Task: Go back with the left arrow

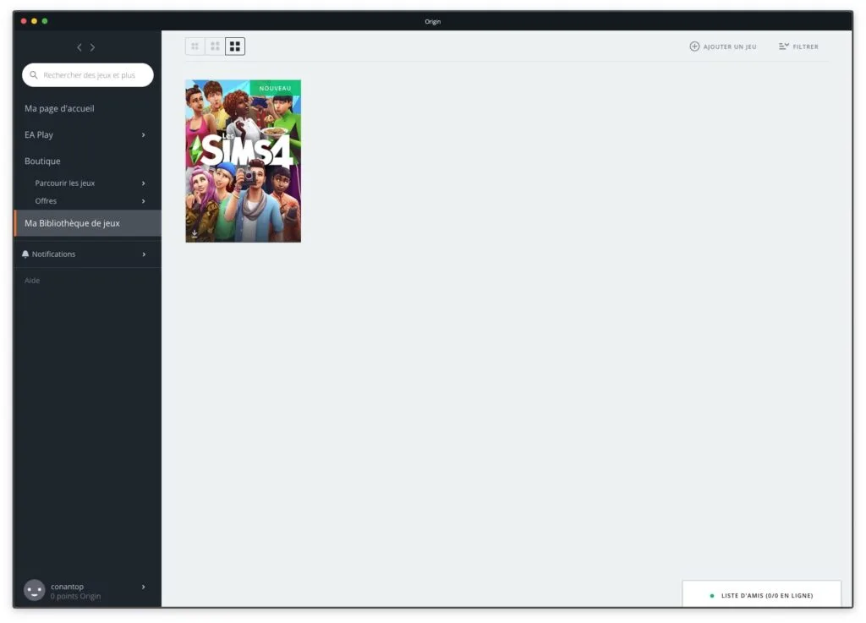Action: pyautogui.click(x=79, y=47)
